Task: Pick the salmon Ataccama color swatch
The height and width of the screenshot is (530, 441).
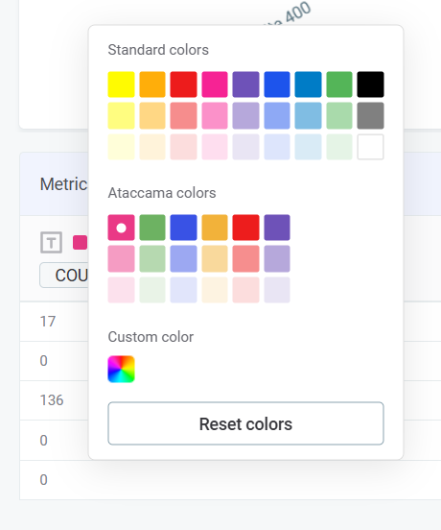Action: (246, 259)
